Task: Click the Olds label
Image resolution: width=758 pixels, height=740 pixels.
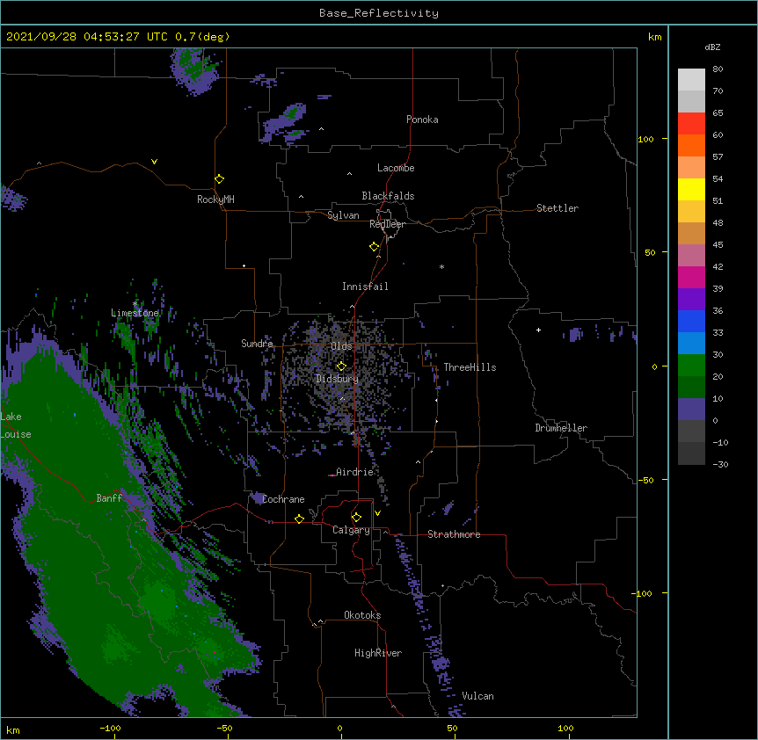Action: 341,346
